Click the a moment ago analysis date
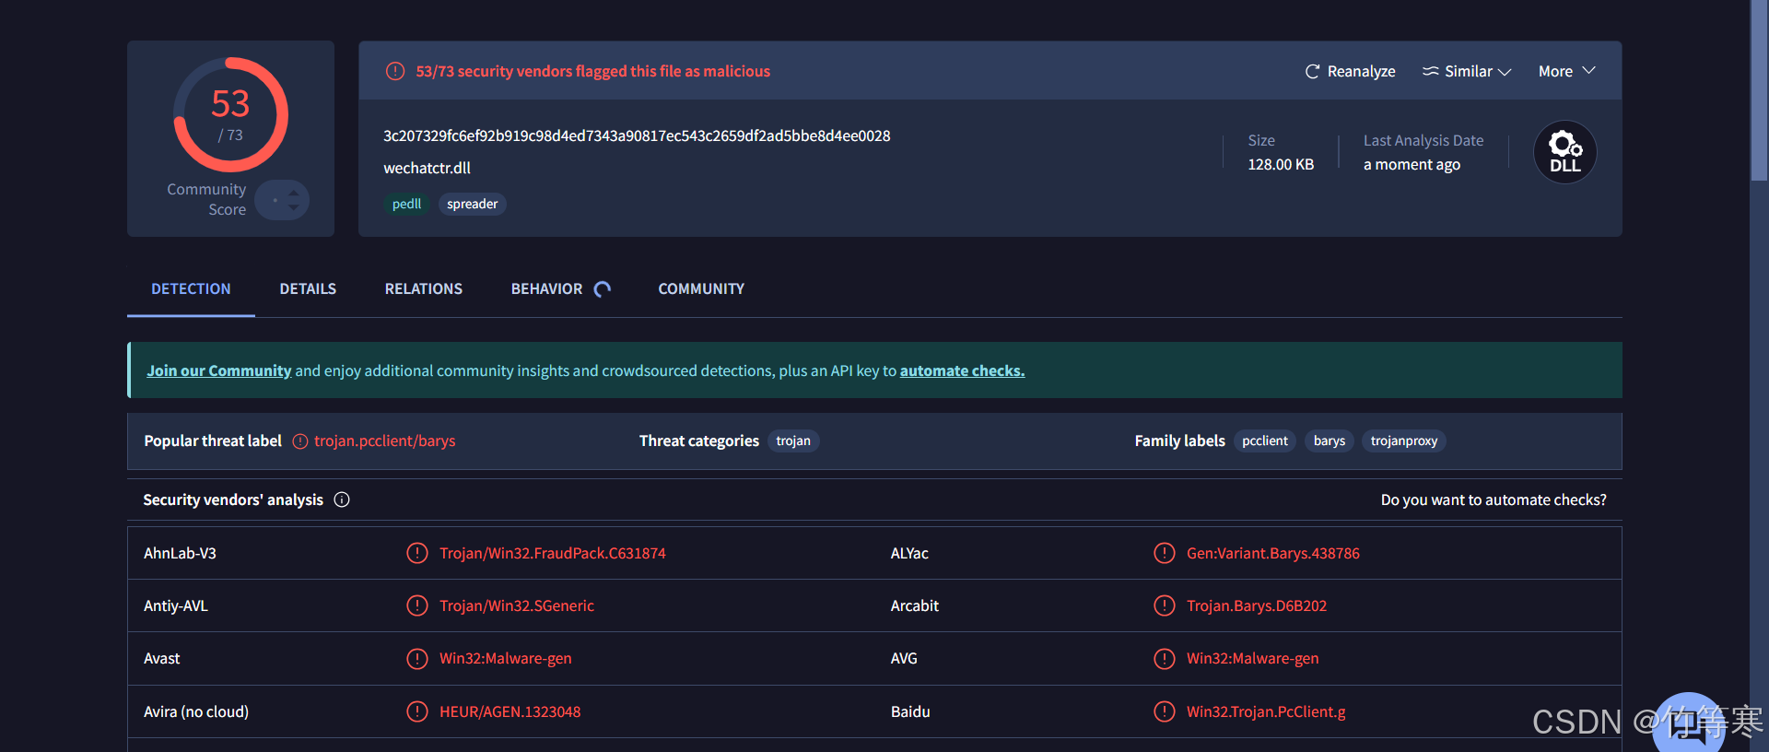The image size is (1769, 752). click(x=1412, y=165)
